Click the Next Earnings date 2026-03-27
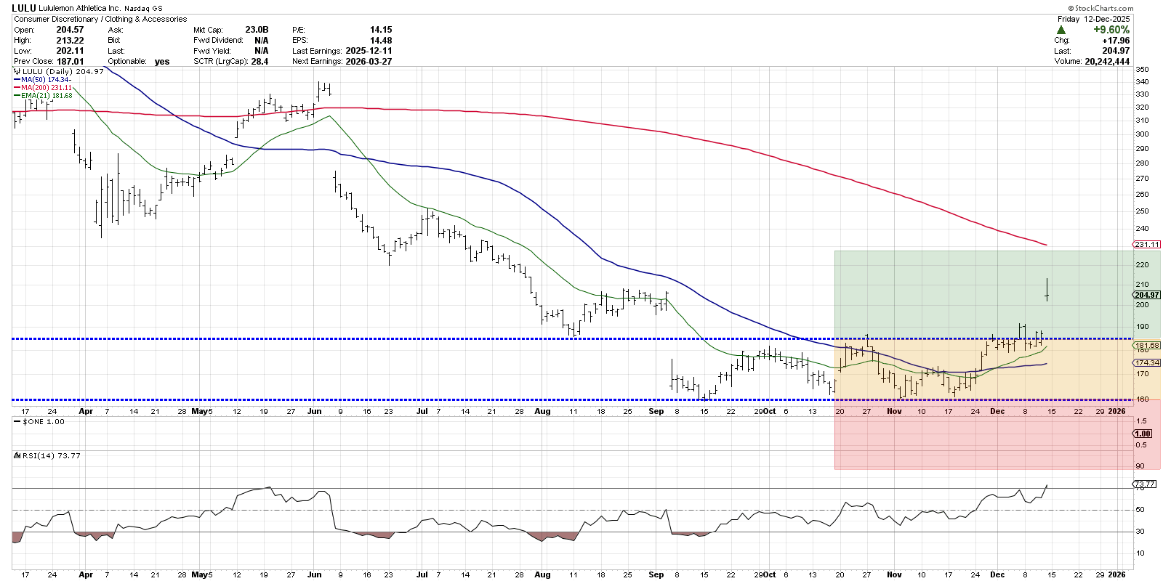This screenshot has height=581, width=1163. click(x=369, y=62)
